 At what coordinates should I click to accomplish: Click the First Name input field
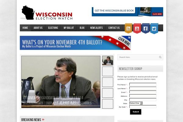coord(143,84)
